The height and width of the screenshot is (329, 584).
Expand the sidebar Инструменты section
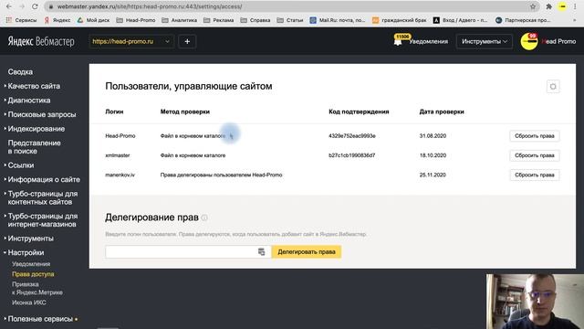(30, 239)
